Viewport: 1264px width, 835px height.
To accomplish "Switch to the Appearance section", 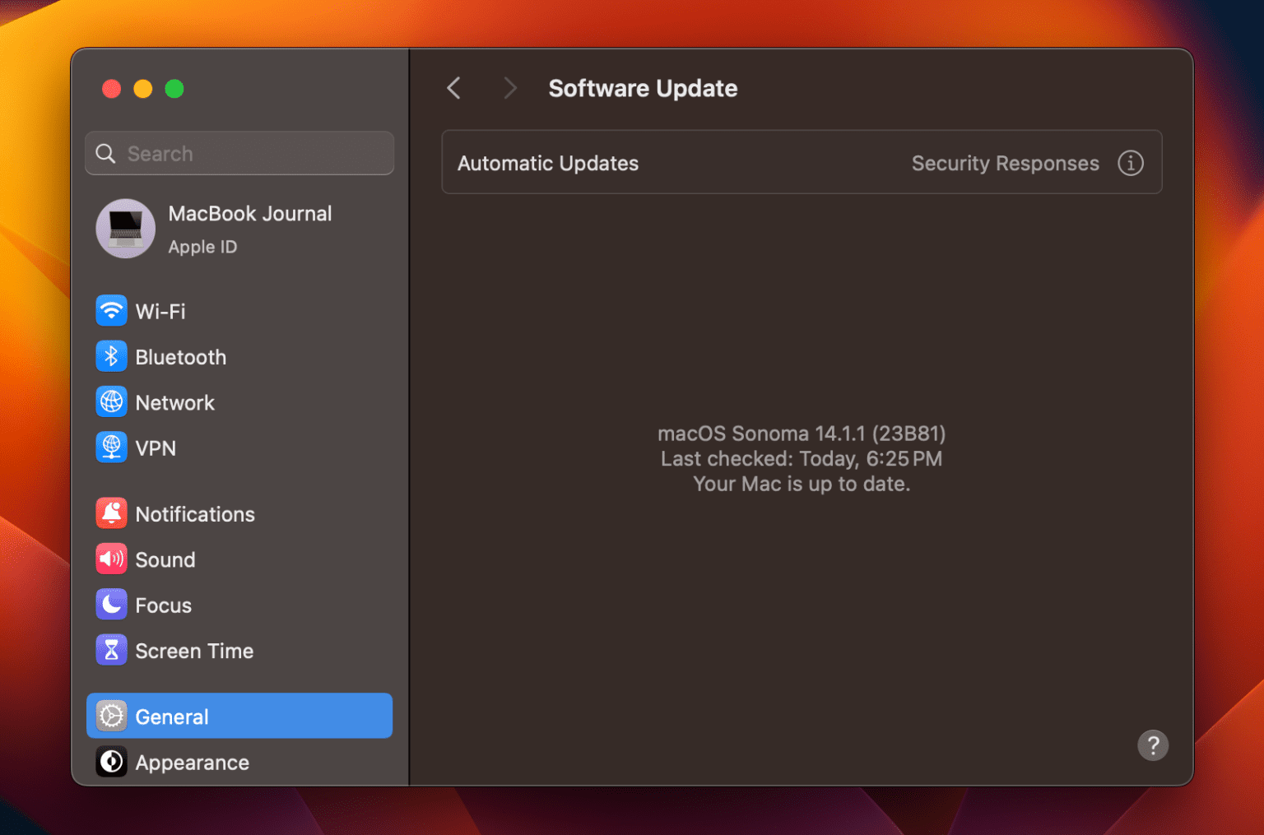I will click(x=192, y=762).
